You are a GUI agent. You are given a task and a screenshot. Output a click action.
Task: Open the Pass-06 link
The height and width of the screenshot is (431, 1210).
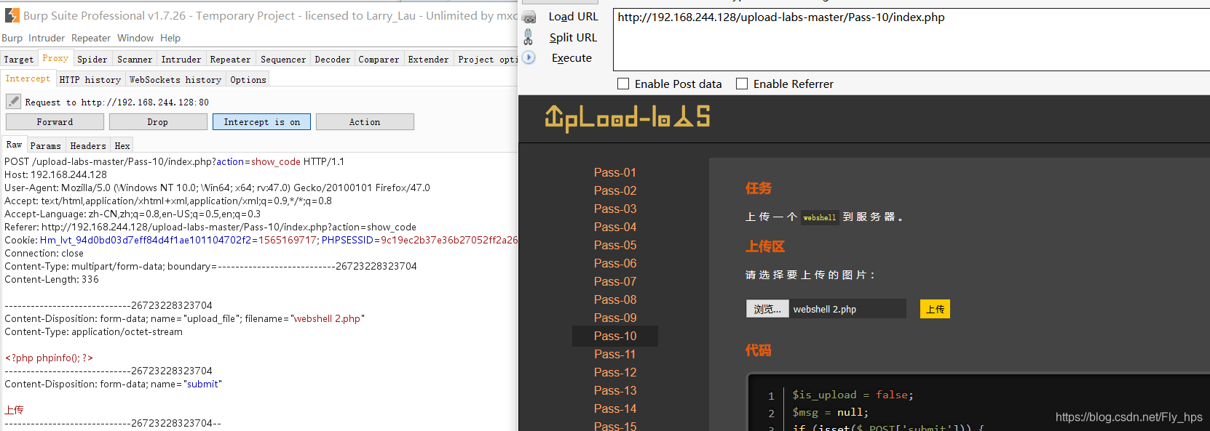click(615, 263)
